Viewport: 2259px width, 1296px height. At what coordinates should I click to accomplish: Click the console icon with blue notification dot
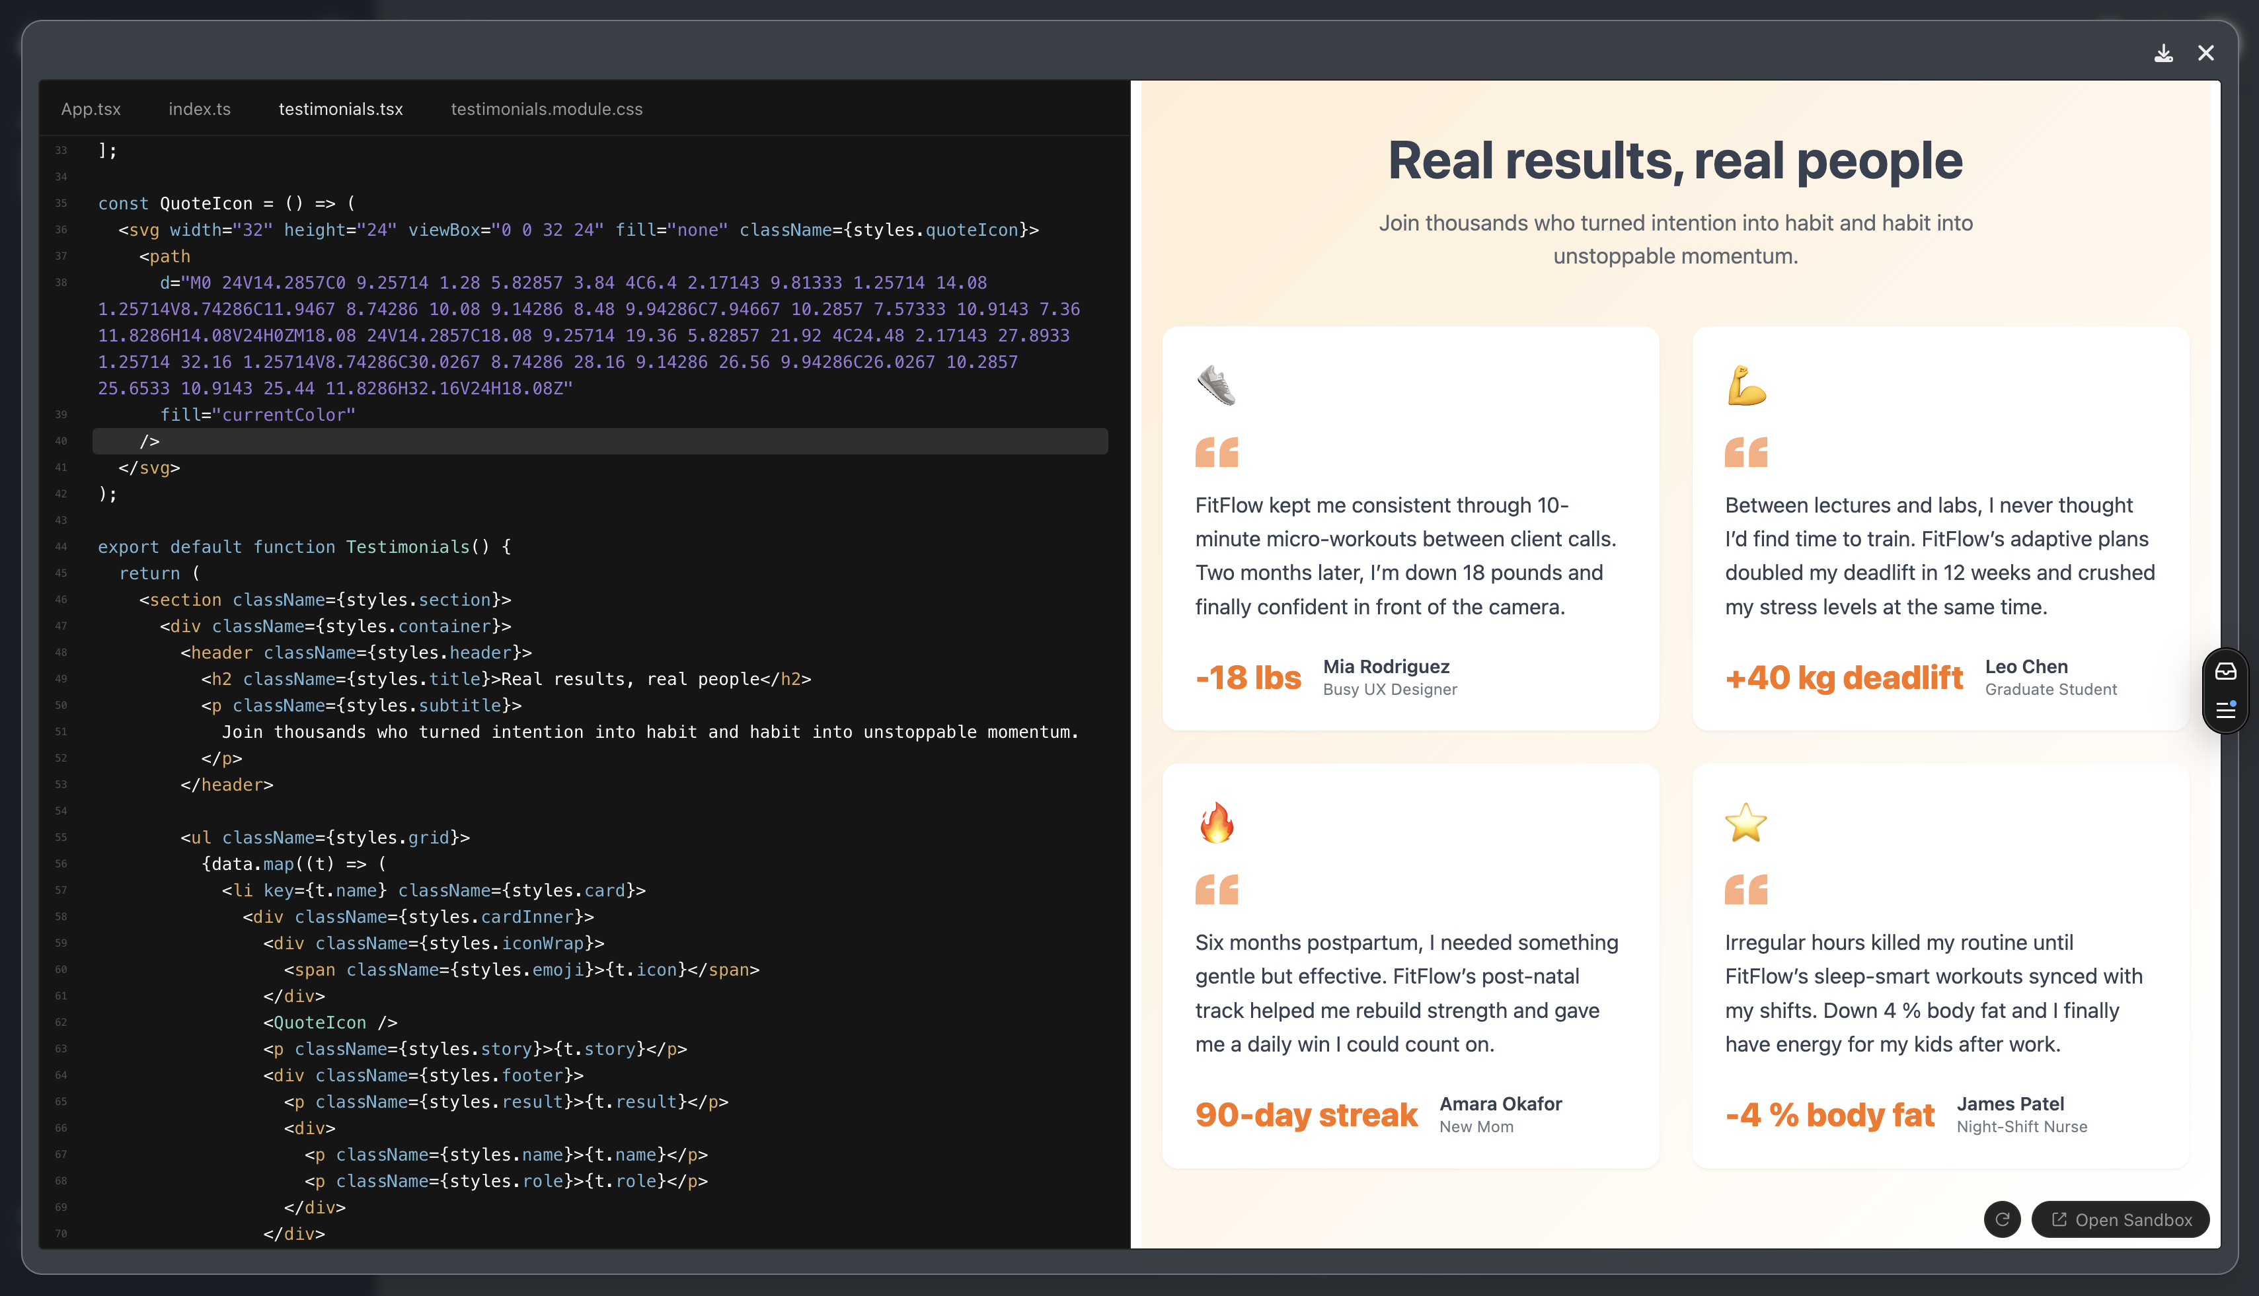[2226, 710]
